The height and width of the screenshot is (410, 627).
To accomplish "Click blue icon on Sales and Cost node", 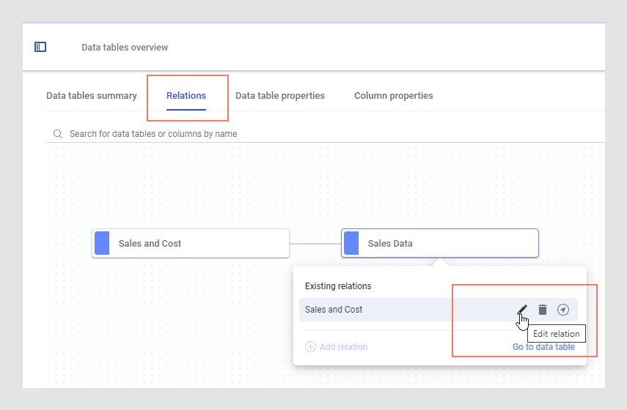I will coord(102,243).
